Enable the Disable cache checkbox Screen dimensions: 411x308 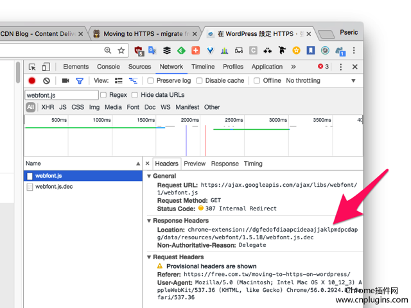199,81
